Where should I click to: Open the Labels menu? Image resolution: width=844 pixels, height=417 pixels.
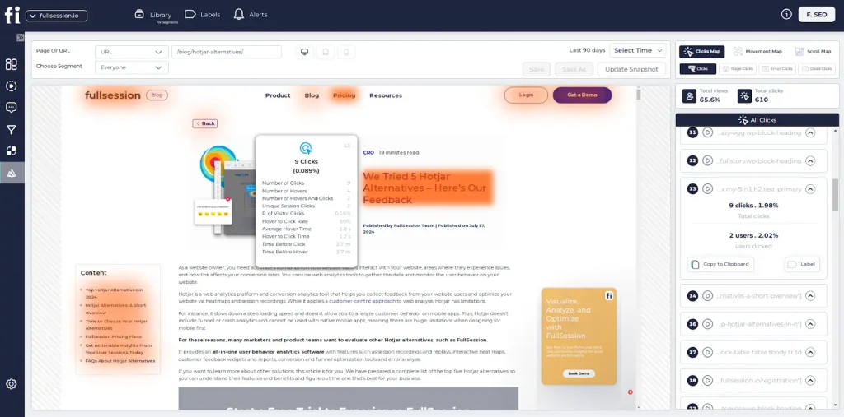[203, 15]
